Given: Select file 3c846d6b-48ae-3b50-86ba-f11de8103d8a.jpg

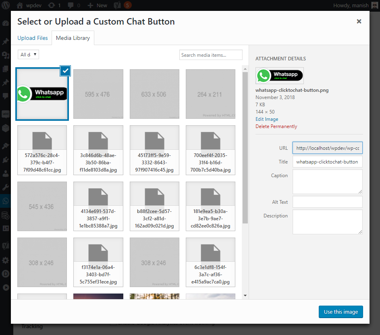Looking at the screenshot, I should point(98,150).
